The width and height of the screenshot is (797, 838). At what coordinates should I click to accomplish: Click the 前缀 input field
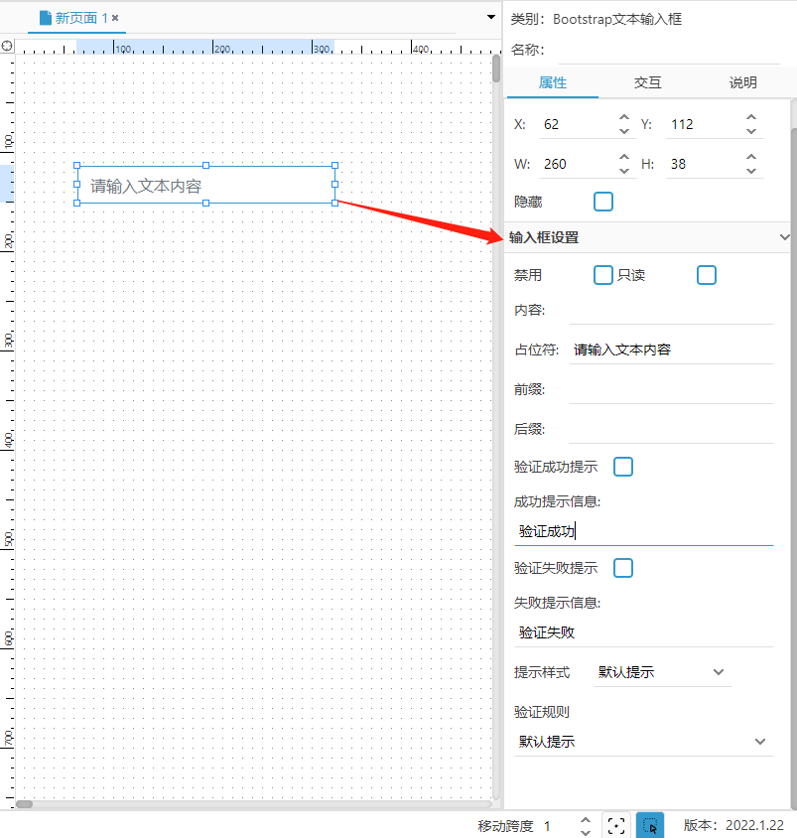(x=671, y=389)
